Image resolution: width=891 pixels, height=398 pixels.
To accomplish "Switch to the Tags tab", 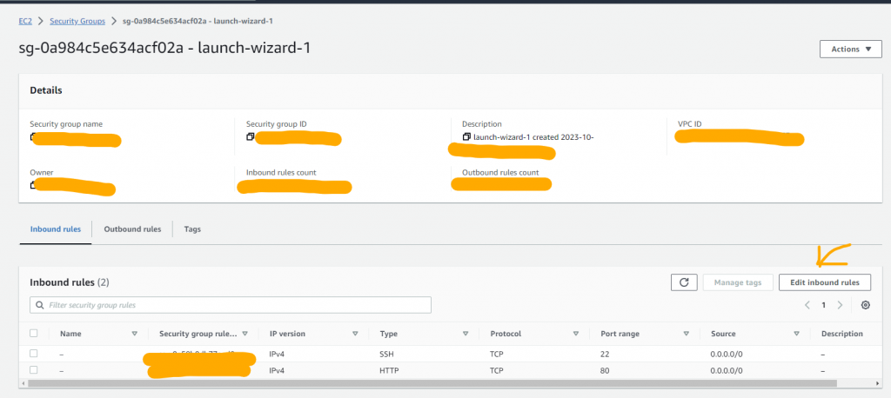I will tap(192, 229).
